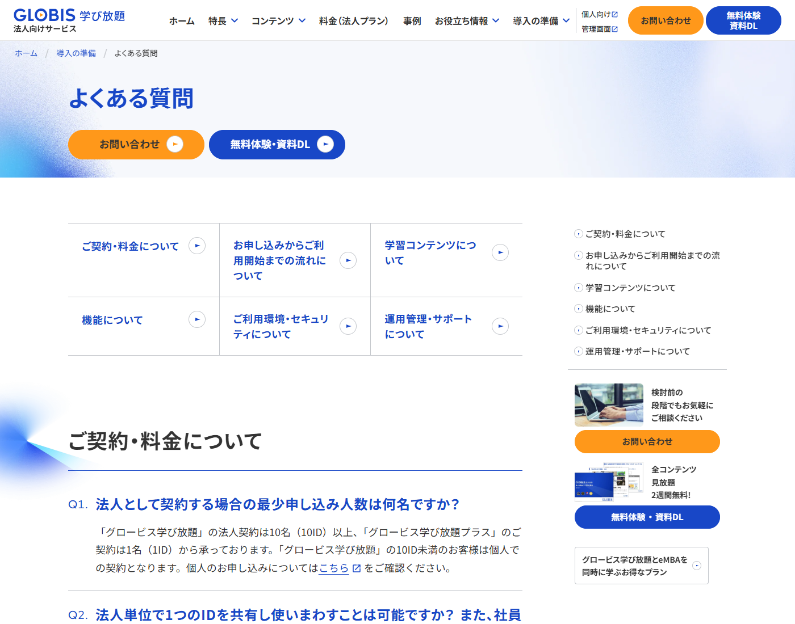Click the arrow icon on 学習コンテンツについて card
Viewport: 795px width, 624px height.
click(x=500, y=252)
